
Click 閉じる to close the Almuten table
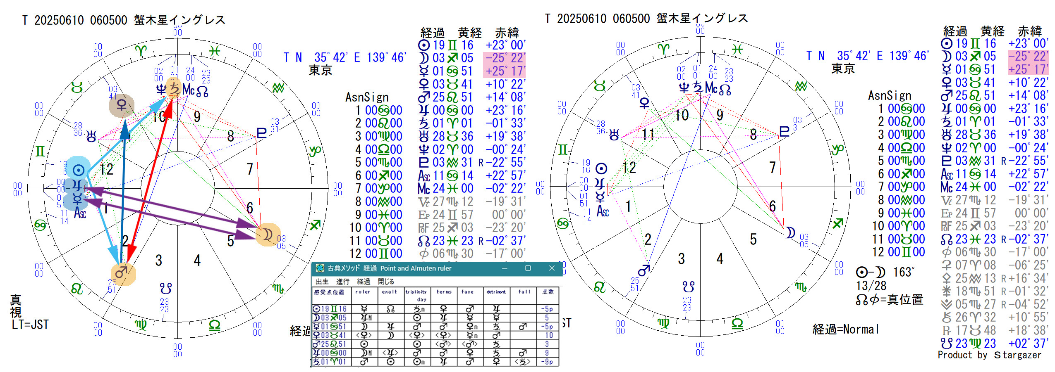(386, 282)
